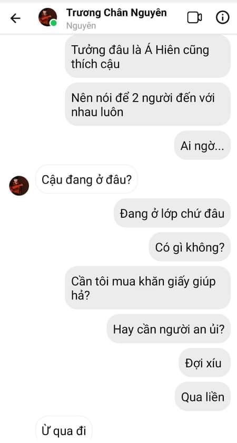The width and height of the screenshot is (237, 443).
Task: Tap the green online status dot
Action: (x=53, y=23)
